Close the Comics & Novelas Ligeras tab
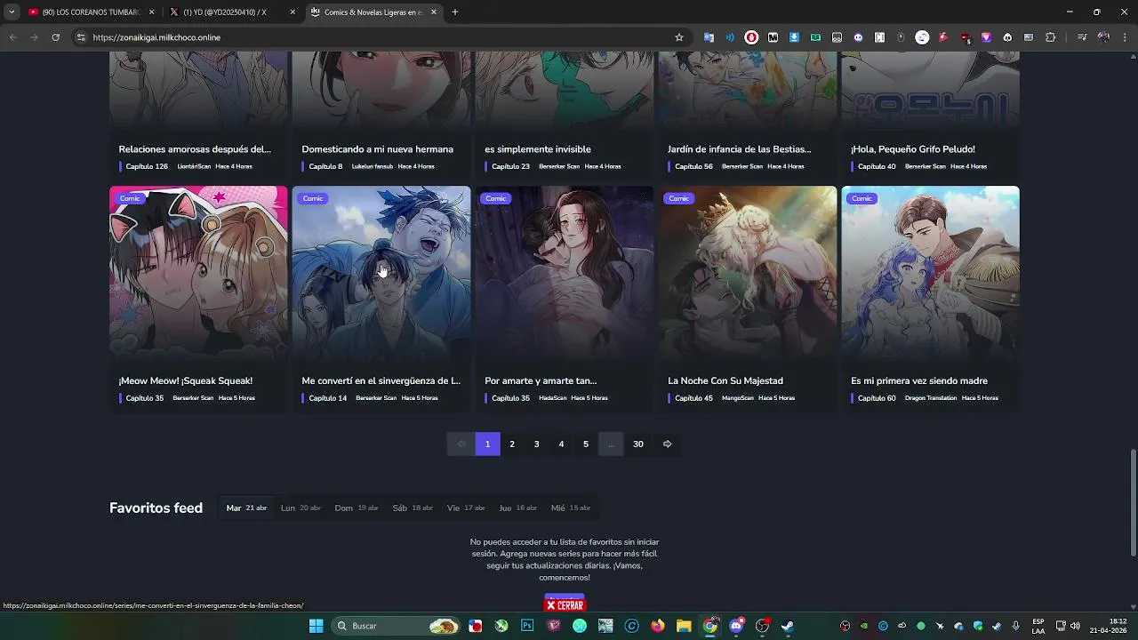The image size is (1138, 640). pos(434,12)
